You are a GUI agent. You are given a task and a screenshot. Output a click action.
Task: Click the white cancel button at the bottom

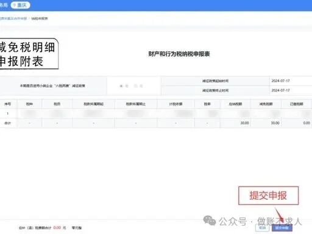pyautogui.click(x=263, y=227)
